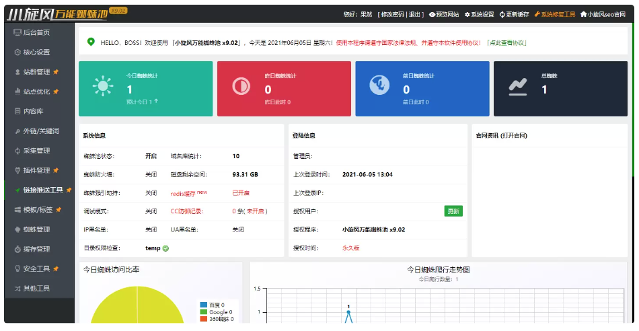Open the 站点优化 sidebar menu

(40, 91)
